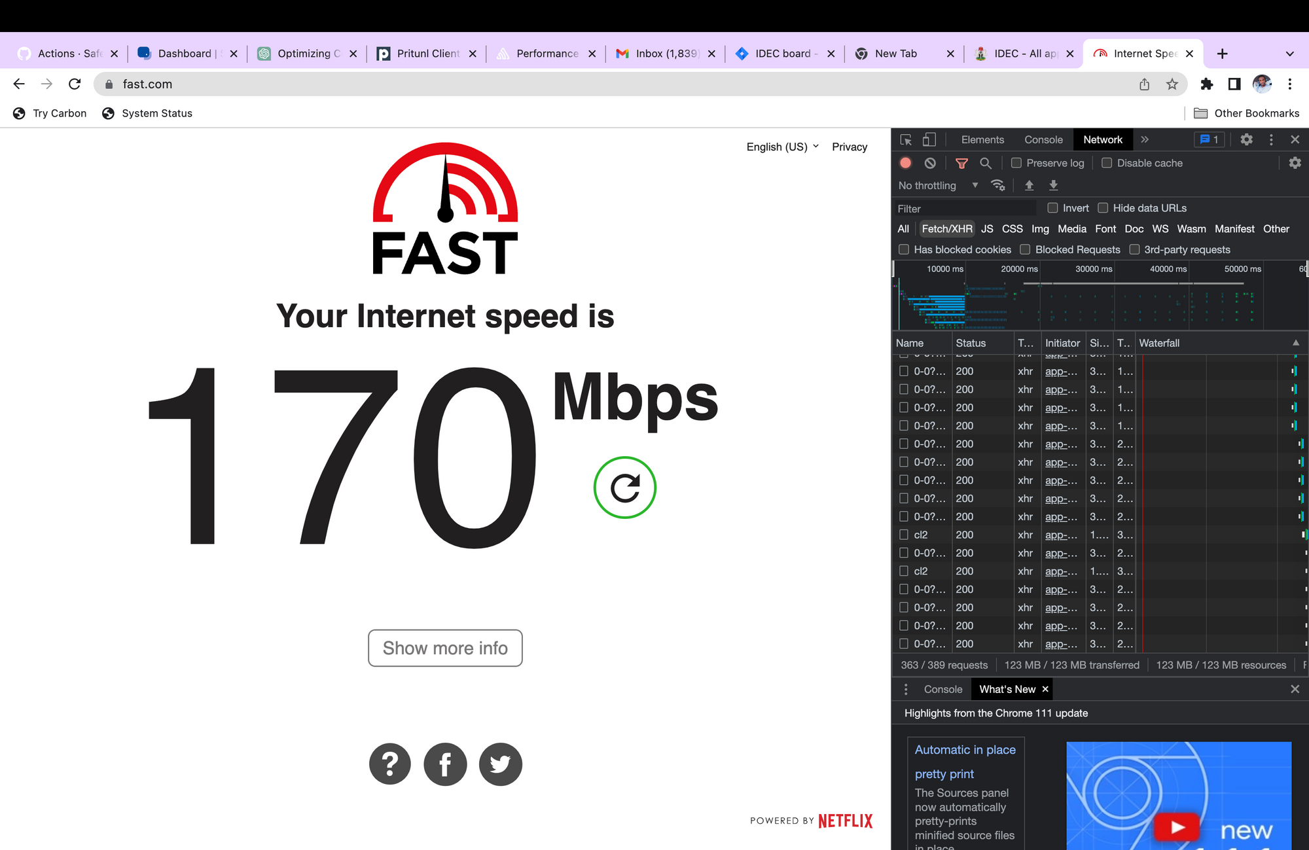This screenshot has height=850, width=1309.
Task: Click the Show more info button
Action: point(445,648)
